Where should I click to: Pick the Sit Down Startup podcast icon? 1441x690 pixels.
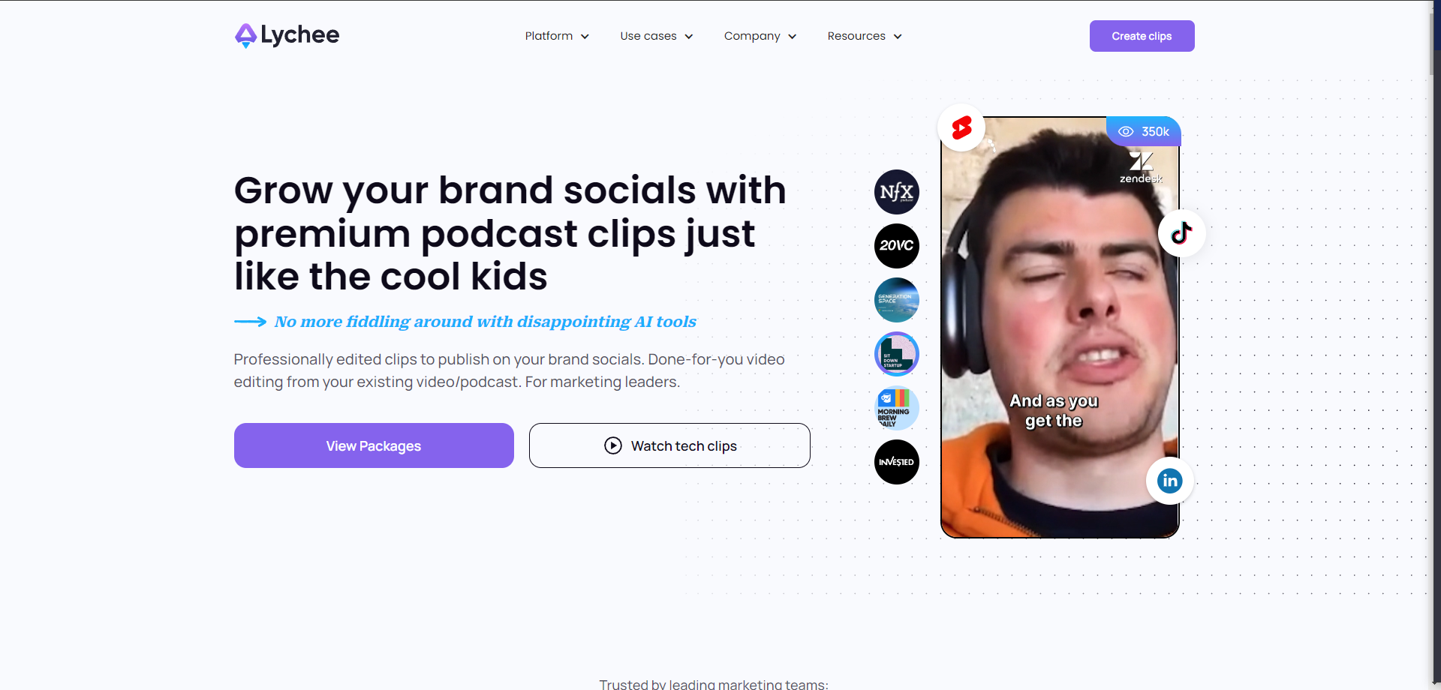click(x=896, y=354)
